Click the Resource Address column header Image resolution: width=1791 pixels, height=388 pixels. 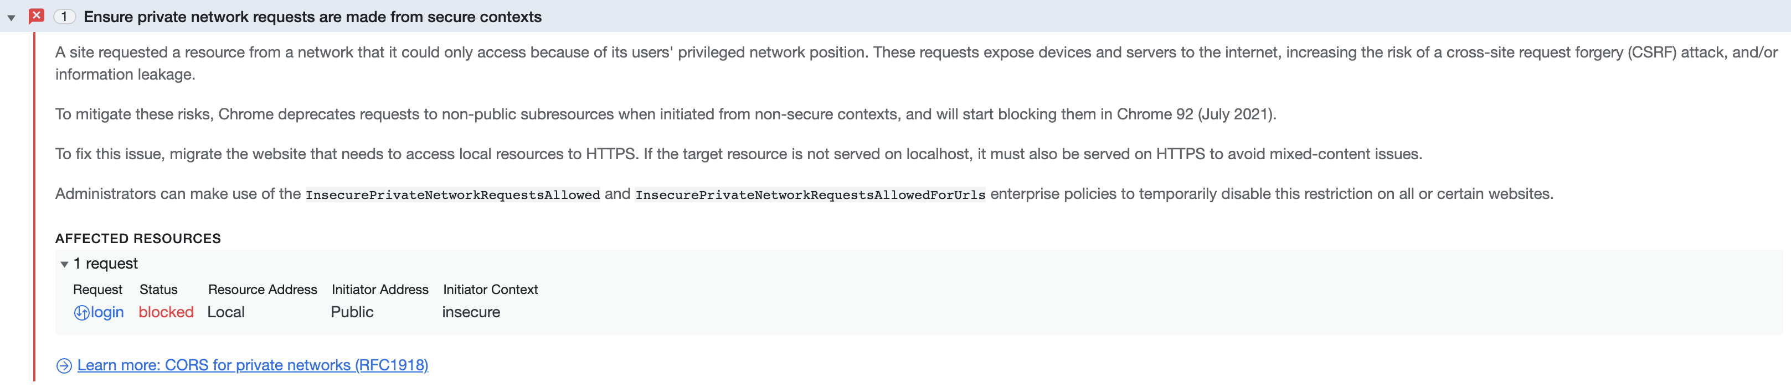coord(262,290)
